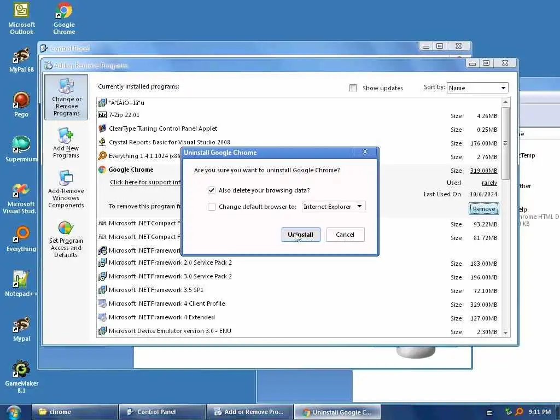Screen dimensions: 560x420
Task: Open Click here for support information link
Action: point(145,182)
